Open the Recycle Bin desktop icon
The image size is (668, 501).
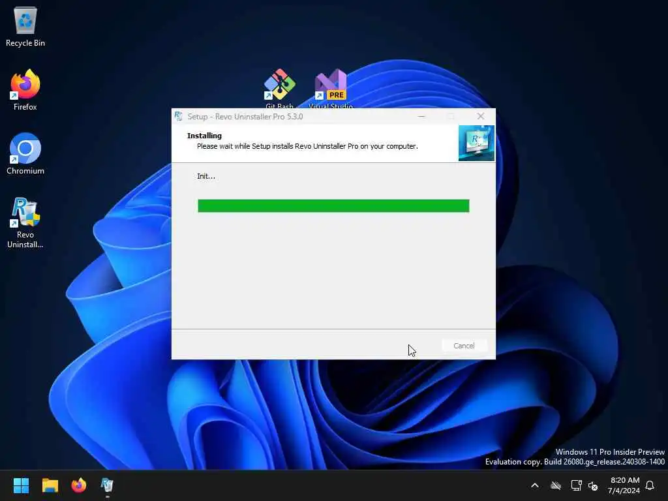click(25, 26)
